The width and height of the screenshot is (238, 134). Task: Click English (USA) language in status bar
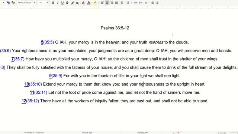pyautogui.click(x=142, y=133)
